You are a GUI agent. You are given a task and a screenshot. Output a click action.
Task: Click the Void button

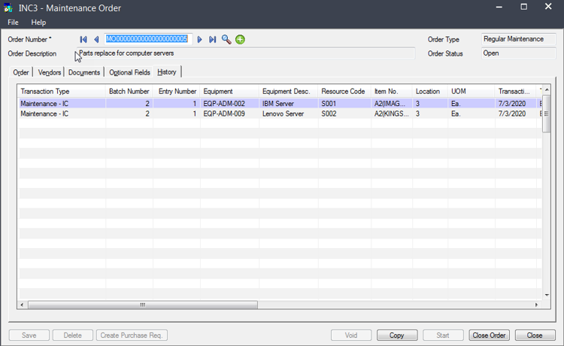[351, 335]
